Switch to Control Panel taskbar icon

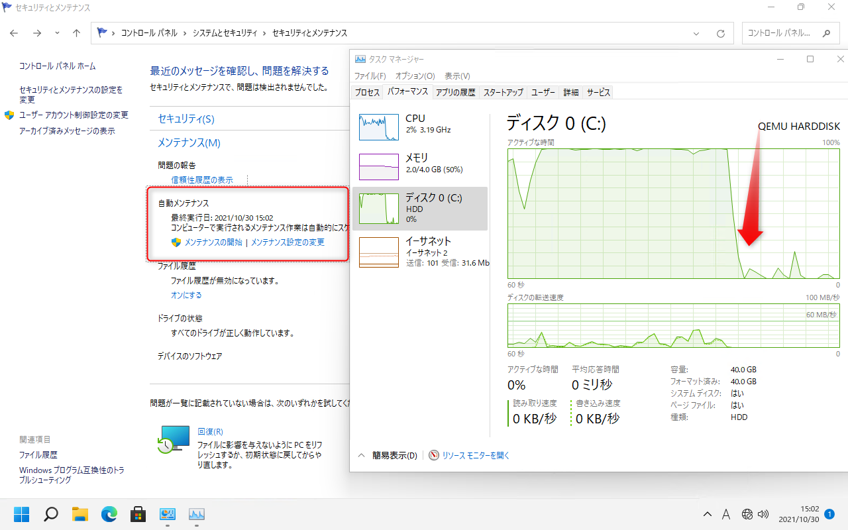click(x=168, y=514)
